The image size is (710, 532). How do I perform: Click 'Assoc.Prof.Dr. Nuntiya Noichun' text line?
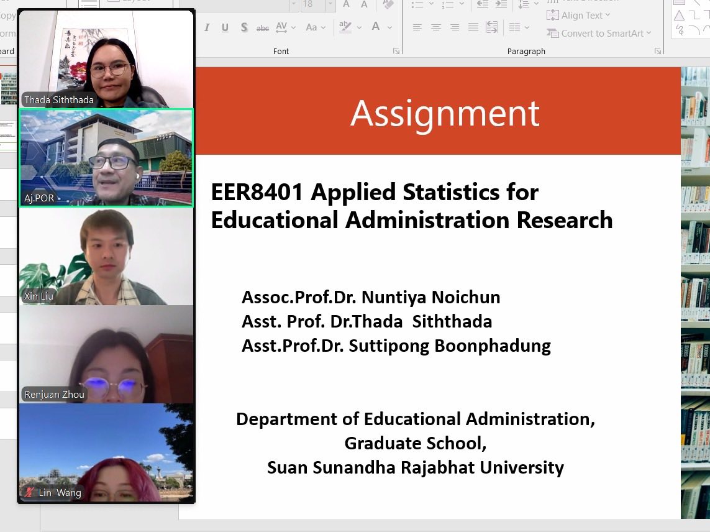coord(371,297)
